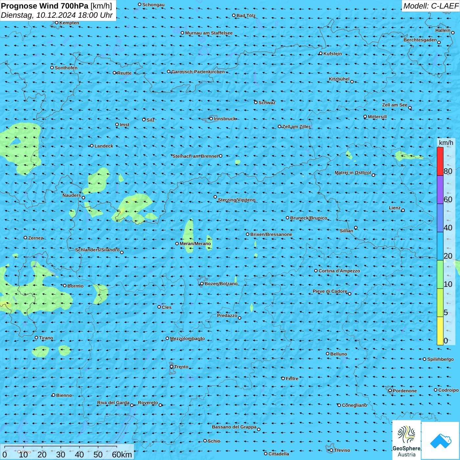Select the Lienz city label
460x460 pixels.
tap(395, 208)
